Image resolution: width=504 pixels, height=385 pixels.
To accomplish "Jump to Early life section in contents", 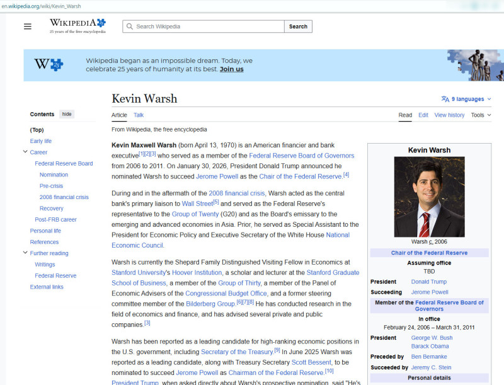I will point(41,141).
